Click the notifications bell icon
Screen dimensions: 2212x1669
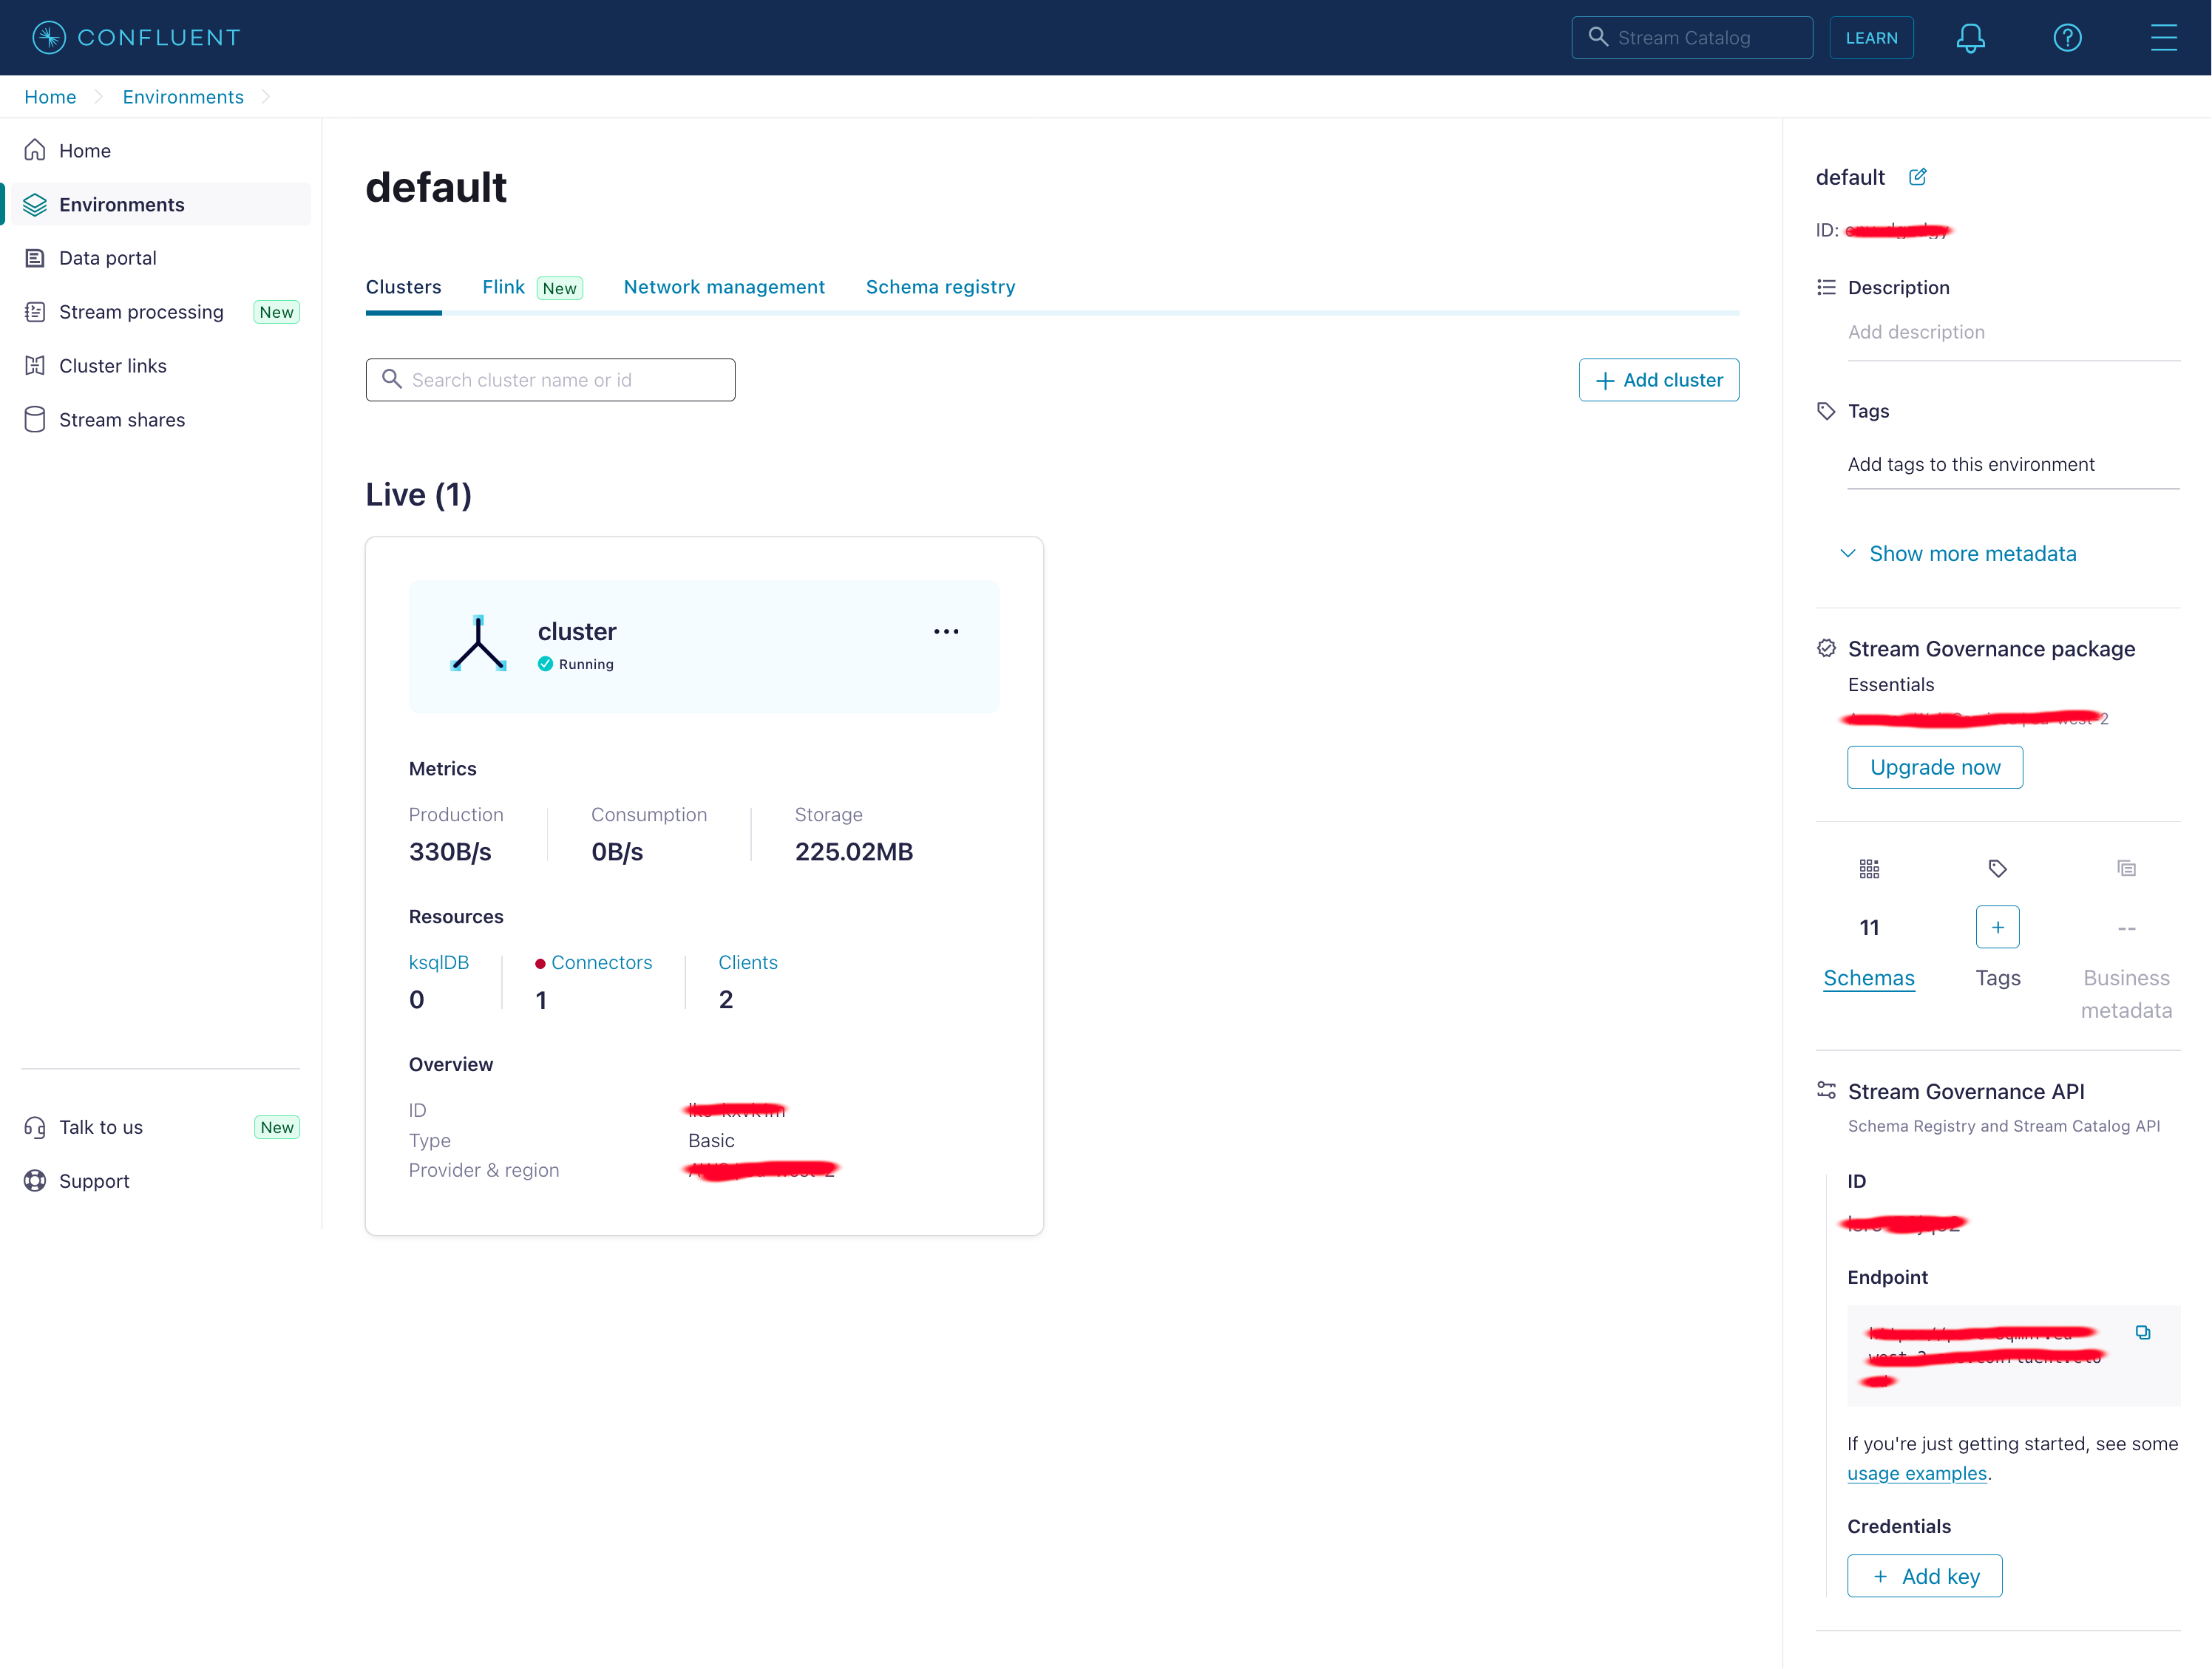tap(1969, 38)
